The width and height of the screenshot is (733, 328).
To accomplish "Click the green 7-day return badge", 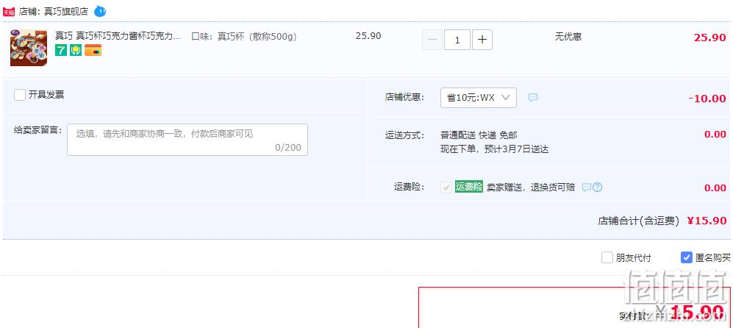I will [61, 50].
